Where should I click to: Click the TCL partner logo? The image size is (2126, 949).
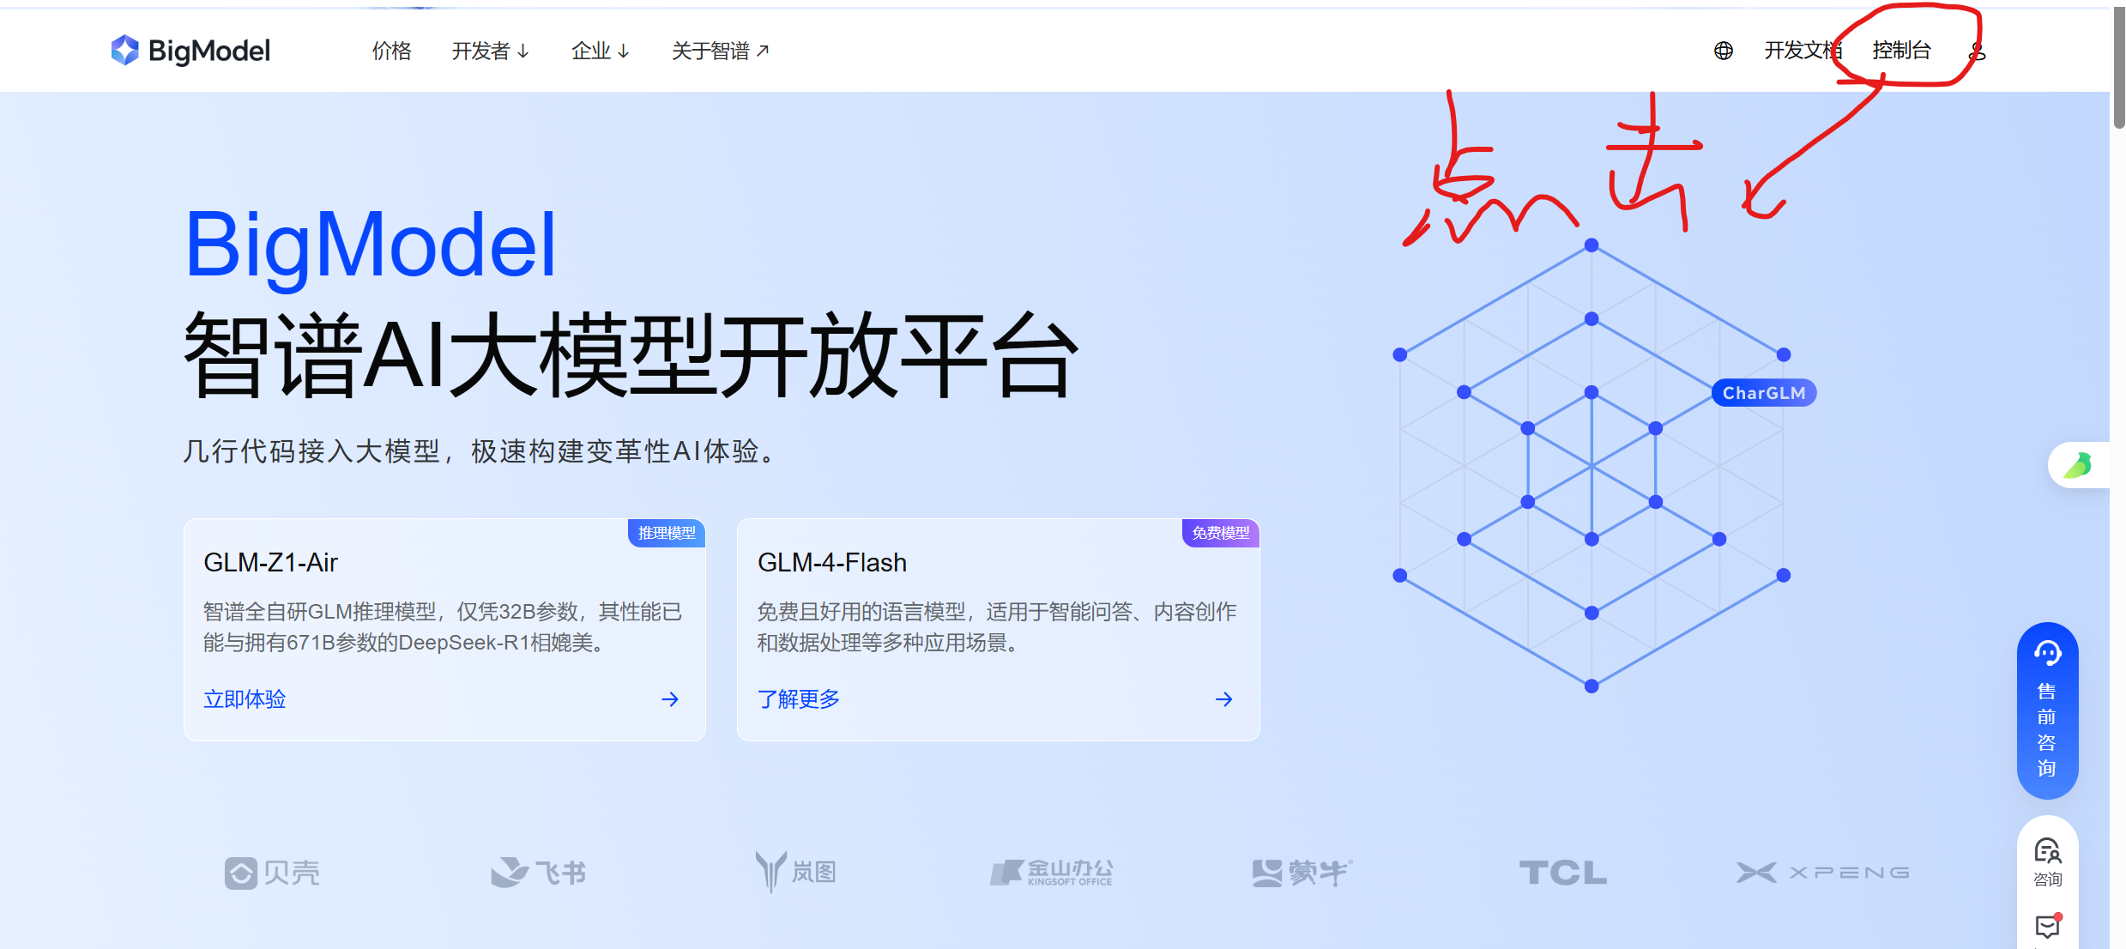tap(1562, 873)
